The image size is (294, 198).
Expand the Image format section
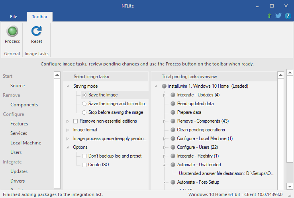tap(67, 130)
